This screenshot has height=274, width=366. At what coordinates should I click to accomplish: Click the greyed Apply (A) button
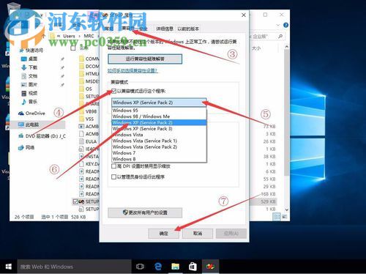point(231,234)
